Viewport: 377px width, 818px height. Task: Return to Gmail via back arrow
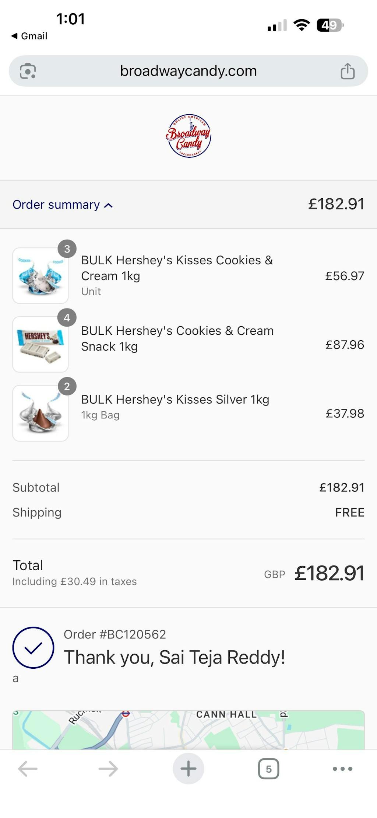[x=29, y=36]
